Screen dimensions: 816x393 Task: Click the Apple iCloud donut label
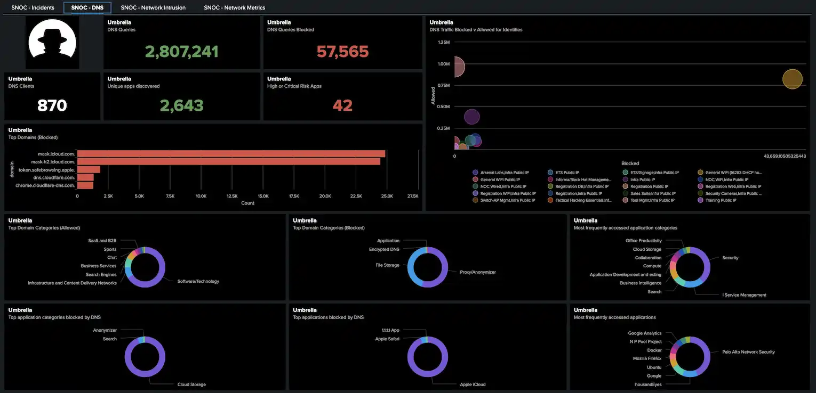click(x=473, y=384)
